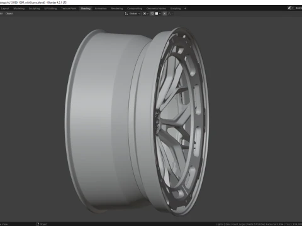Select the Shading workspace tab
The image size is (302, 226).
pos(86,9)
